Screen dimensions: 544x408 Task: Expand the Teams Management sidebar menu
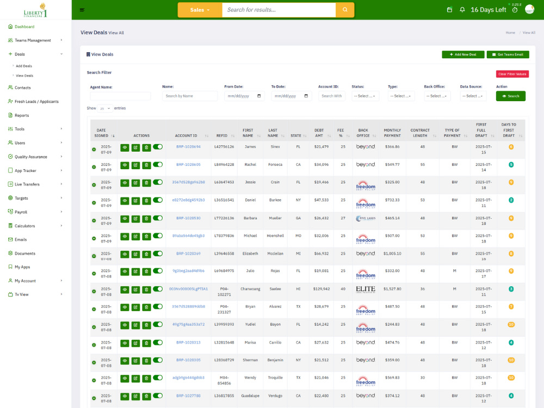(x=35, y=40)
